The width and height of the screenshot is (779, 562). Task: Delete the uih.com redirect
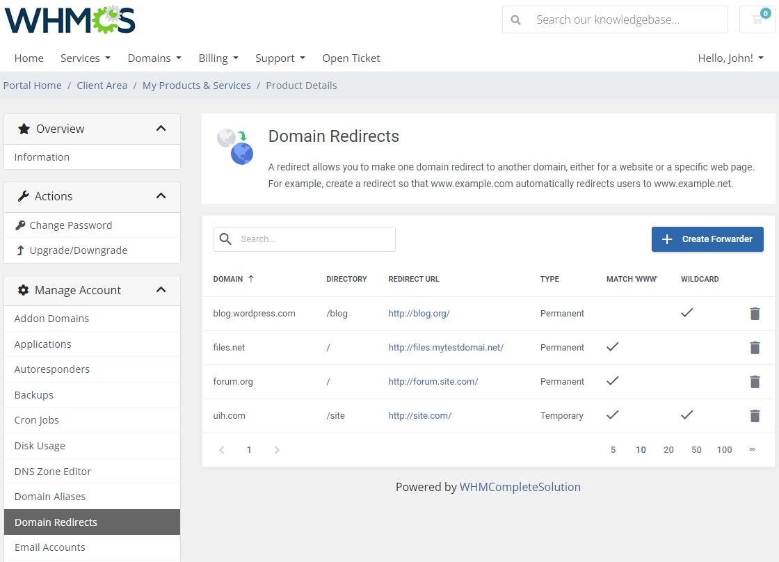click(x=755, y=416)
